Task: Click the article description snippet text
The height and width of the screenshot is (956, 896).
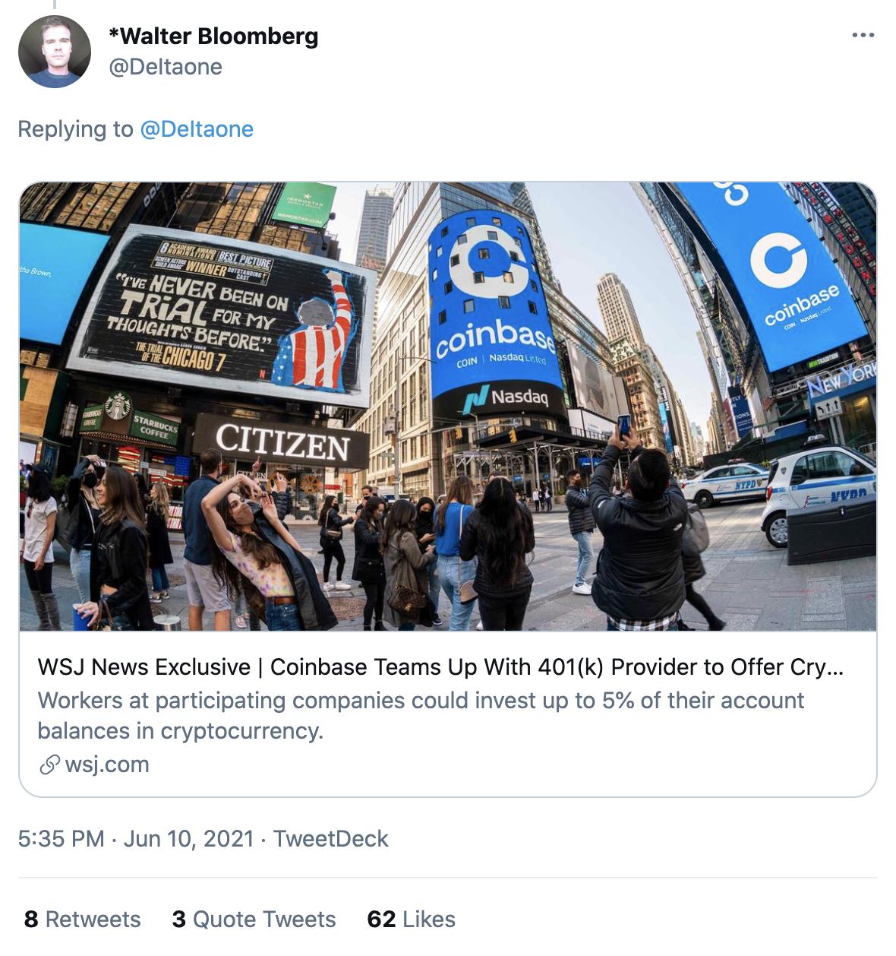Action: [421, 714]
